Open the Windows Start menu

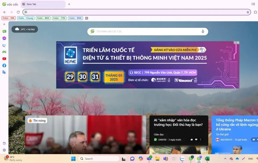tap(73, 159)
